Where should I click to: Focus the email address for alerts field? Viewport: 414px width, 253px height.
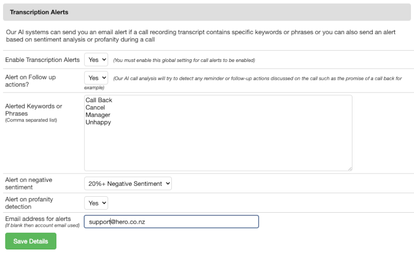[x=171, y=222]
